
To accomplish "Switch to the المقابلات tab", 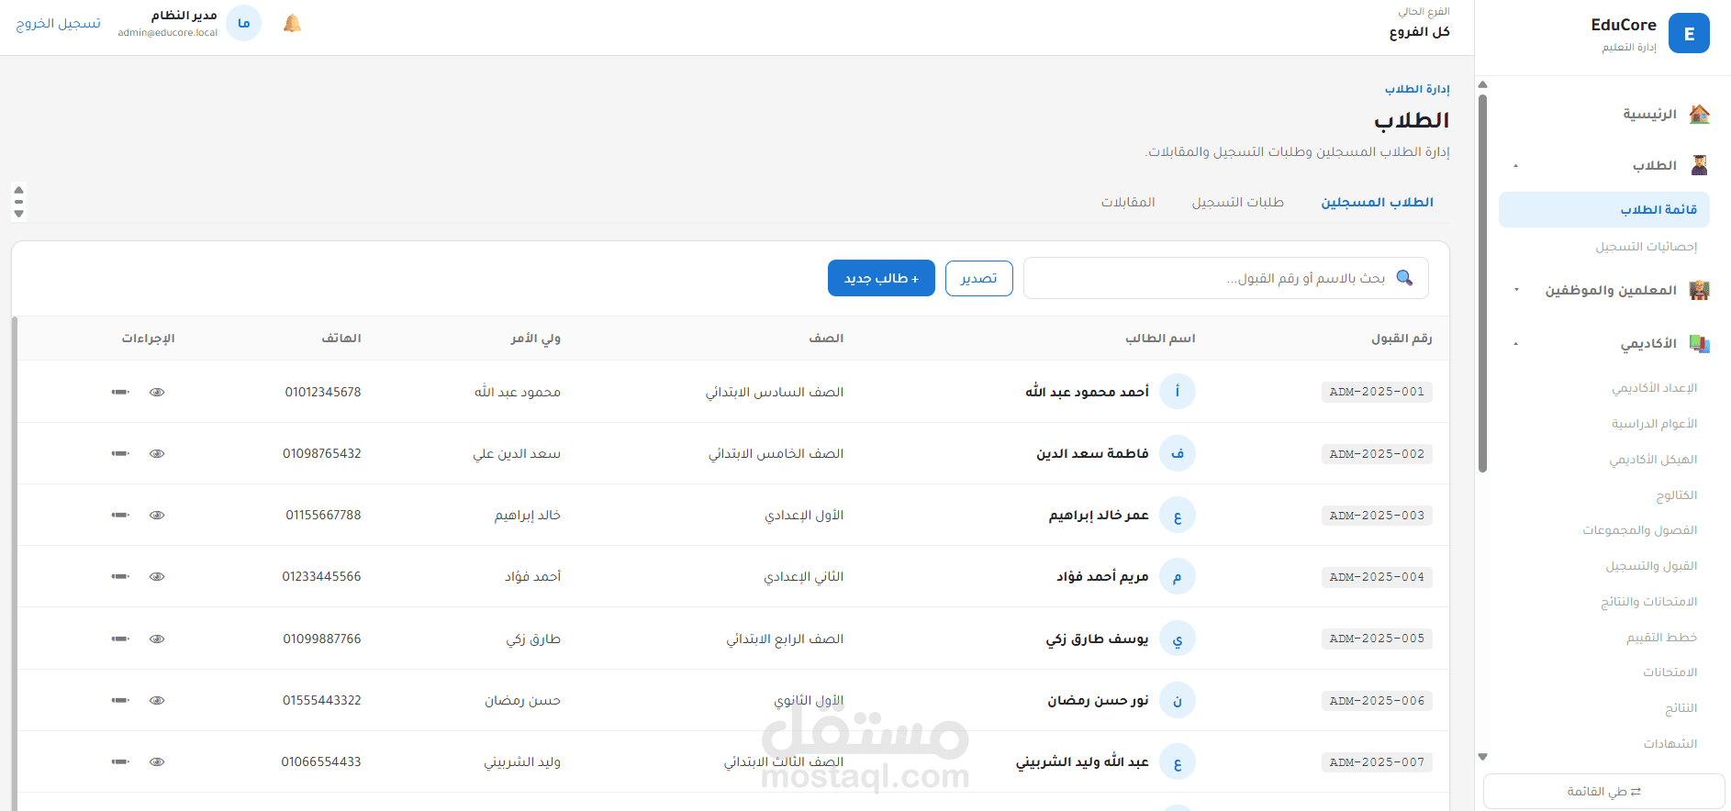I will tap(1128, 202).
